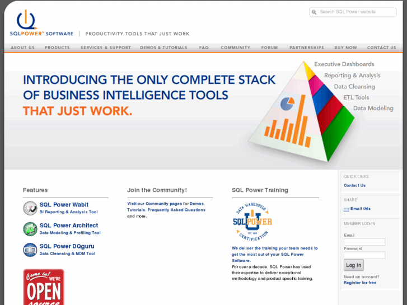Click the training description link text

(x=275, y=255)
